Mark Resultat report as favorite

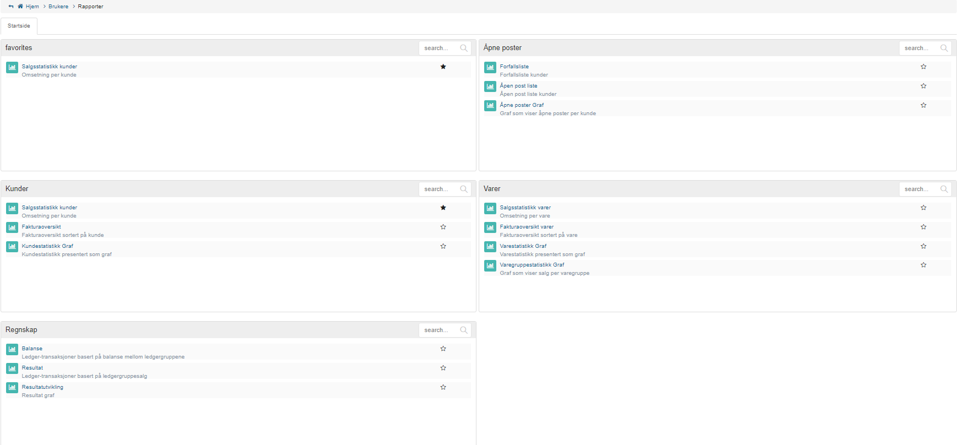point(443,368)
